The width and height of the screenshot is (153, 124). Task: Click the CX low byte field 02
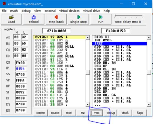[24, 50]
